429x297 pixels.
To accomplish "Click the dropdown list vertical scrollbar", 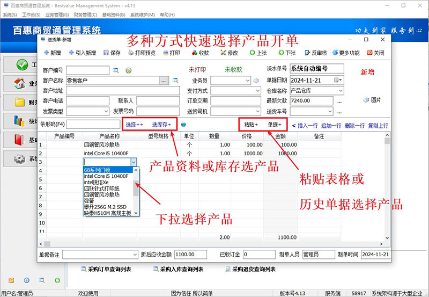I will click(x=136, y=192).
